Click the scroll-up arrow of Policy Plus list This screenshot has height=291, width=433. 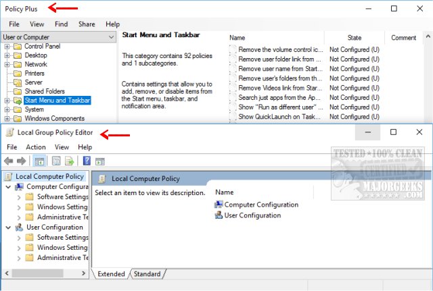pos(428,36)
